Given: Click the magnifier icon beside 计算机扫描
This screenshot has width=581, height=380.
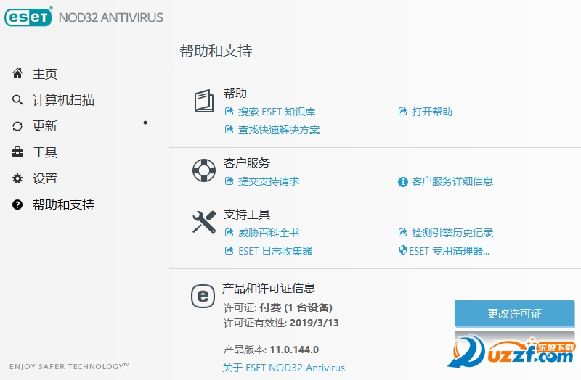Looking at the screenshot, I should tap(17, 100).
